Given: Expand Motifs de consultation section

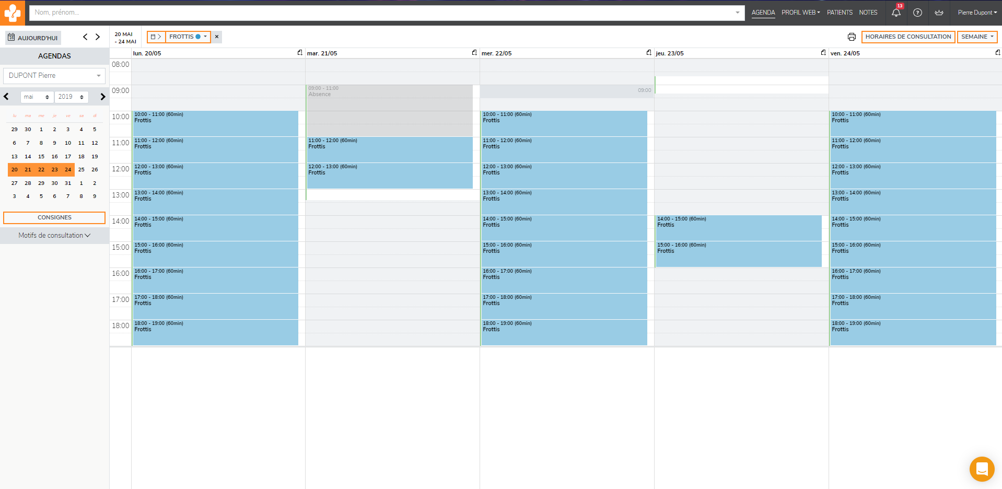Looking at the screenshot, I should pyautogui.click(x=54, y=236).
